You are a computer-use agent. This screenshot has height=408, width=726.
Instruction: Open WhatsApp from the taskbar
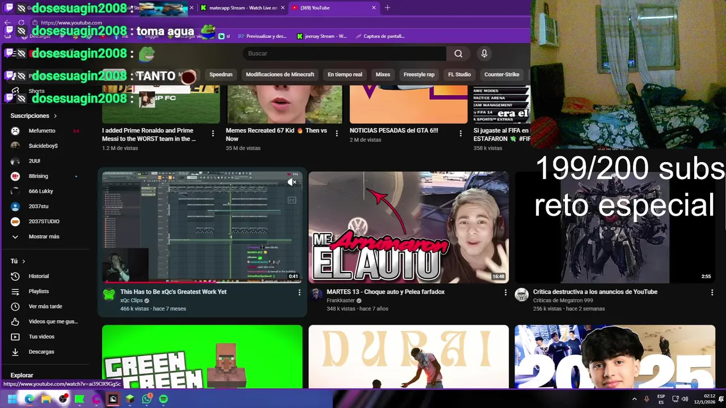pyautogui.click(x=147, y=399)
